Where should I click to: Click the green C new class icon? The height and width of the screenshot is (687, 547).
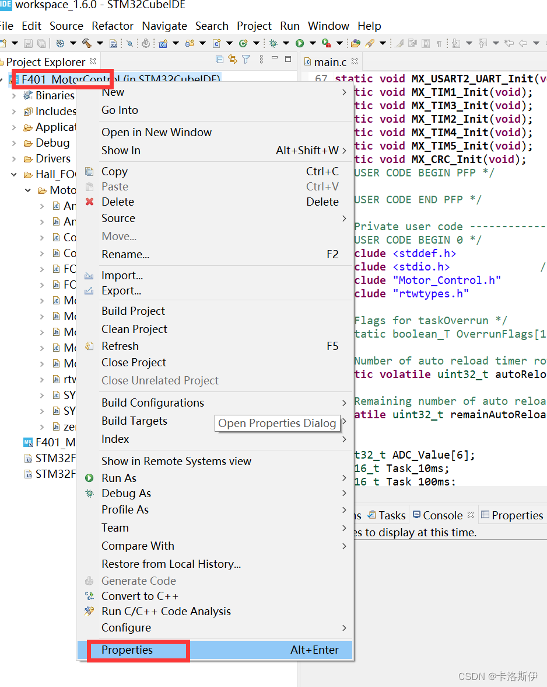(x=243, y=43)
